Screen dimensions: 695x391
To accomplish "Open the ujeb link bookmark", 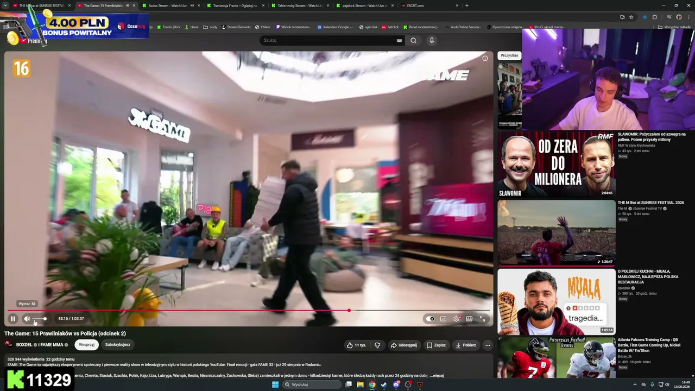I will [x=369, y=27].
